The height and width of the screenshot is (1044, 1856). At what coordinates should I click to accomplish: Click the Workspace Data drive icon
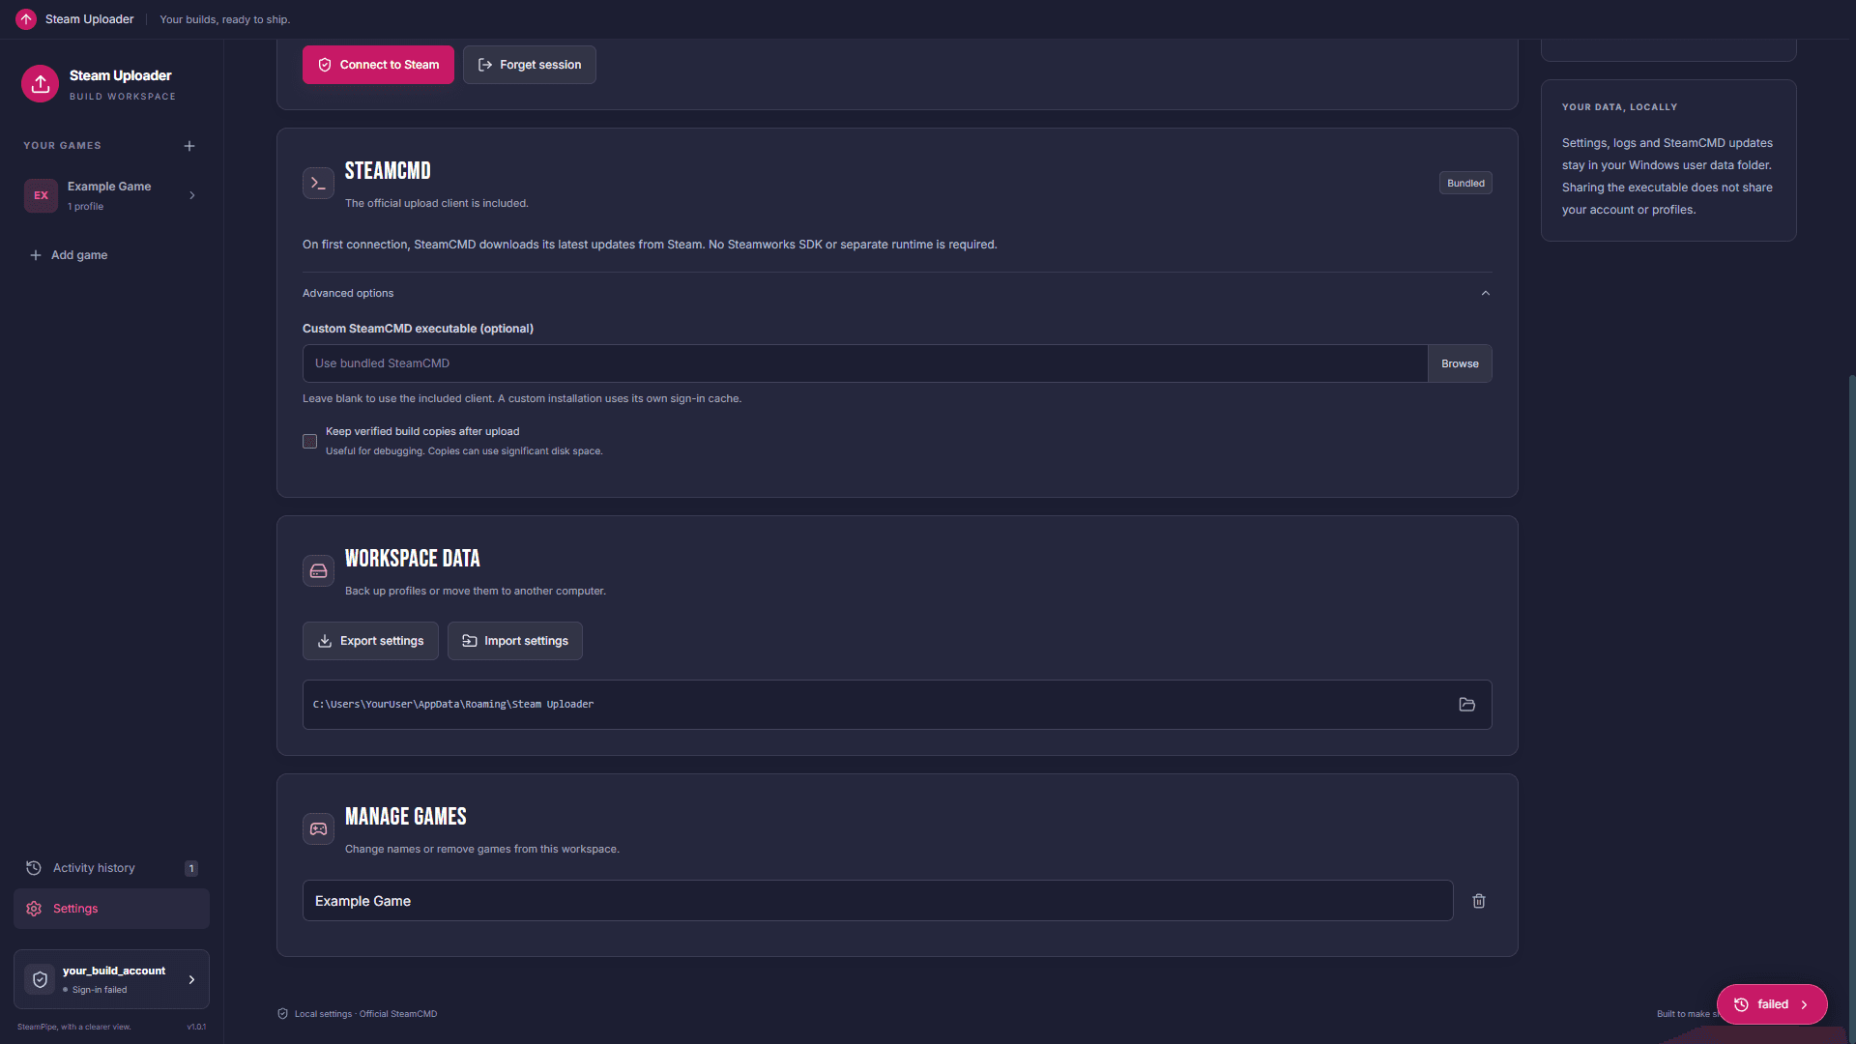tap(318, 571)
